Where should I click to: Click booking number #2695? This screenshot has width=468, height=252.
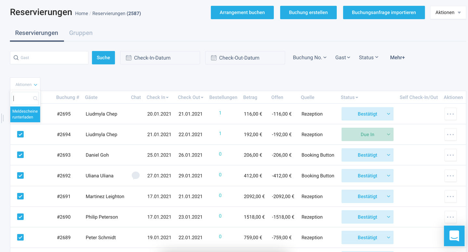pos(64,114)
